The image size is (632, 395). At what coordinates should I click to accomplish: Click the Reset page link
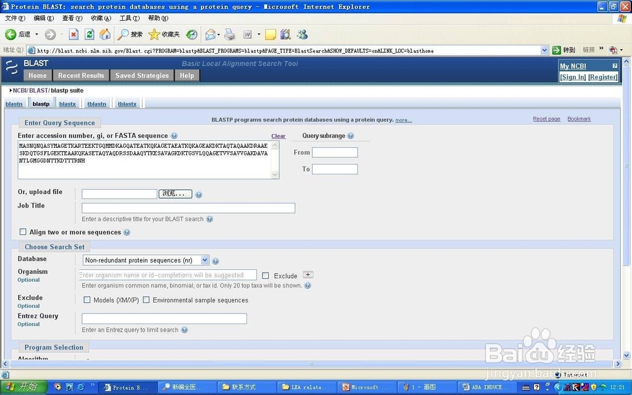(x=547, y=119)
